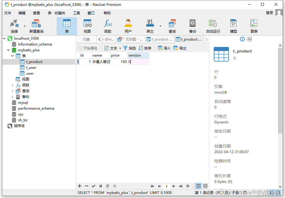Open the Model (模型) toolbar icon

[x=234, y=26]
